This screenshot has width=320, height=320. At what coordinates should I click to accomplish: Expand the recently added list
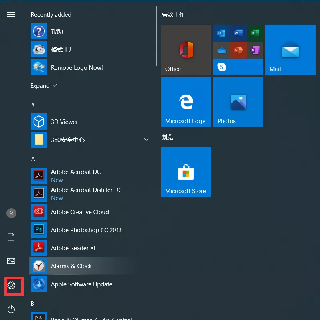click(x=43, y=86)
